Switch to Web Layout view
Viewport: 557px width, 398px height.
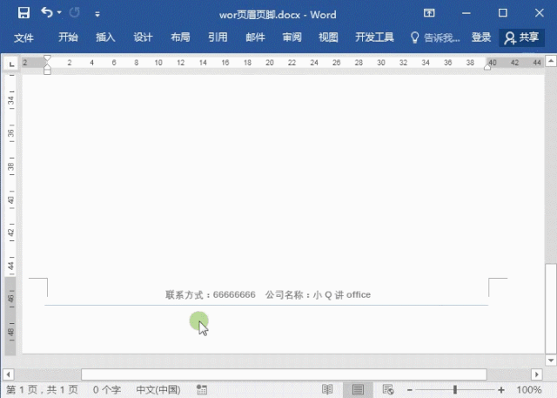(388, 389)
